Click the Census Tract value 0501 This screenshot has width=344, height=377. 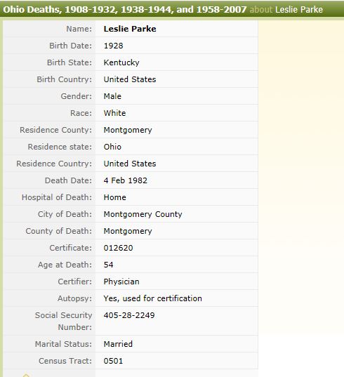[x=113, y=361]
